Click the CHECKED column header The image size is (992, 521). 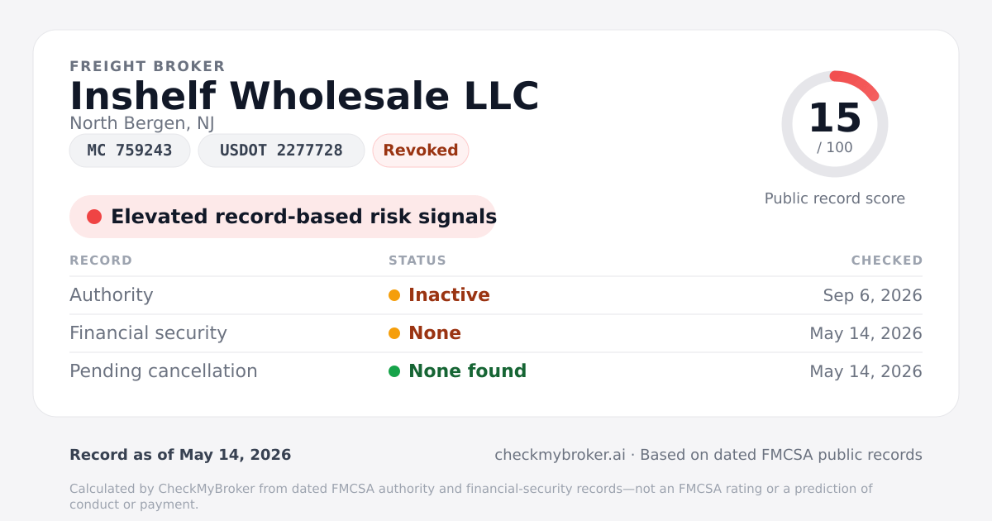point(887,260)
